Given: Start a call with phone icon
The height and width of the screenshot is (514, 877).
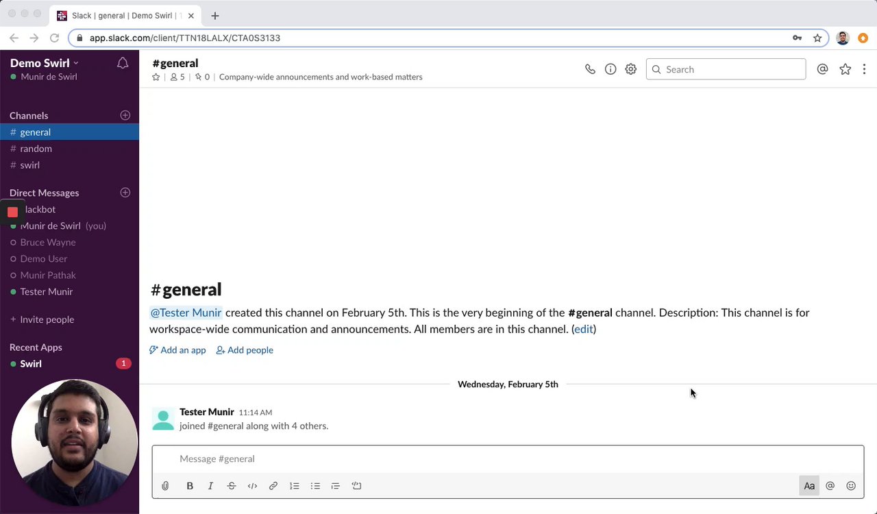Looking at the screenshot, I should [x=590, y=69].
